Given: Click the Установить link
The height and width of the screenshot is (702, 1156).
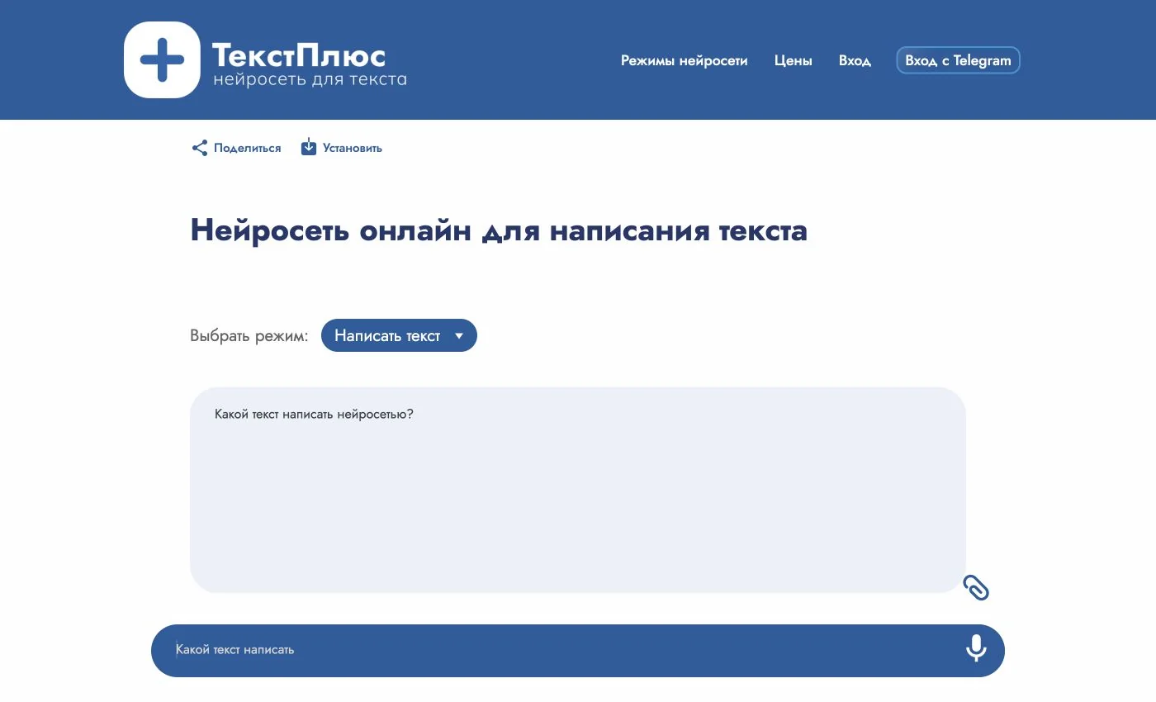Looking at the screenshot, I should (353, 149).
